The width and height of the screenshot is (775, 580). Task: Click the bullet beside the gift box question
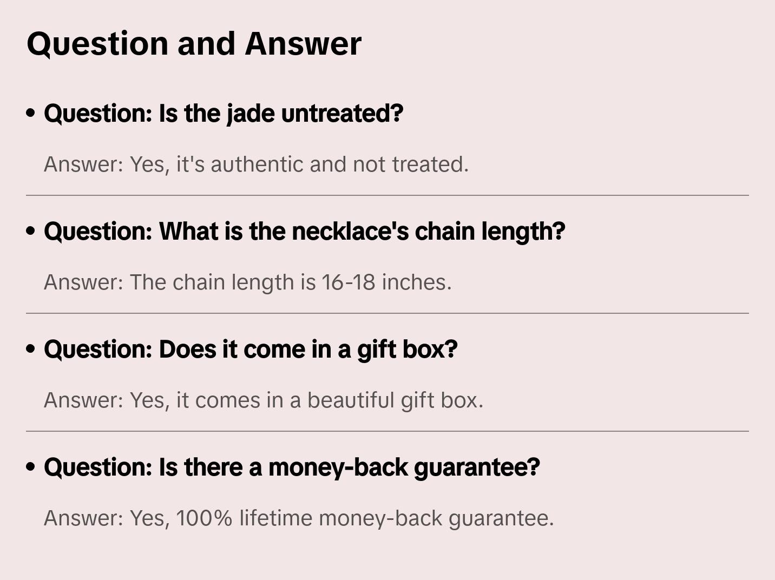pos(31,349)
